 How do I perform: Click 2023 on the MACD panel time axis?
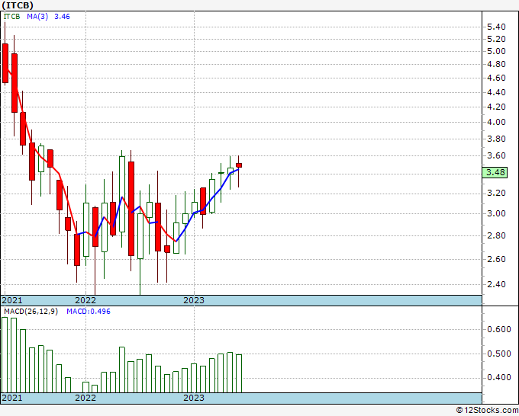(194, 398)
